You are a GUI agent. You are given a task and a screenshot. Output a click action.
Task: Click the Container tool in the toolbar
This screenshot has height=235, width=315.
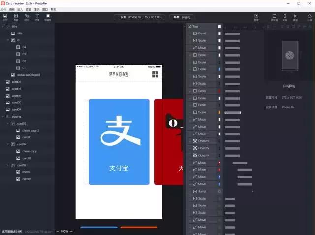pos(48,17)
